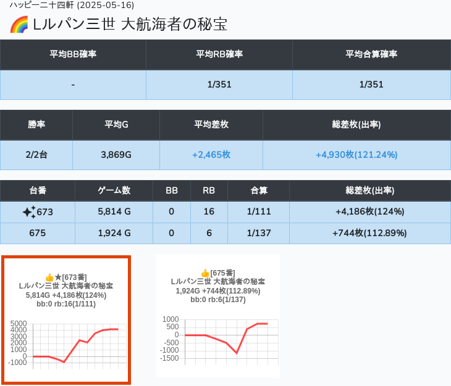Click the RB column header
The width and height of the screenshot is (451, 386).
pos(209,191)
